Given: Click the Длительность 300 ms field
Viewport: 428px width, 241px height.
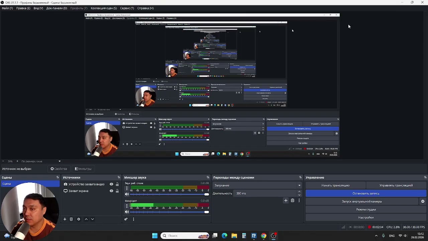Looking at the screenshot, I should 265,193.
